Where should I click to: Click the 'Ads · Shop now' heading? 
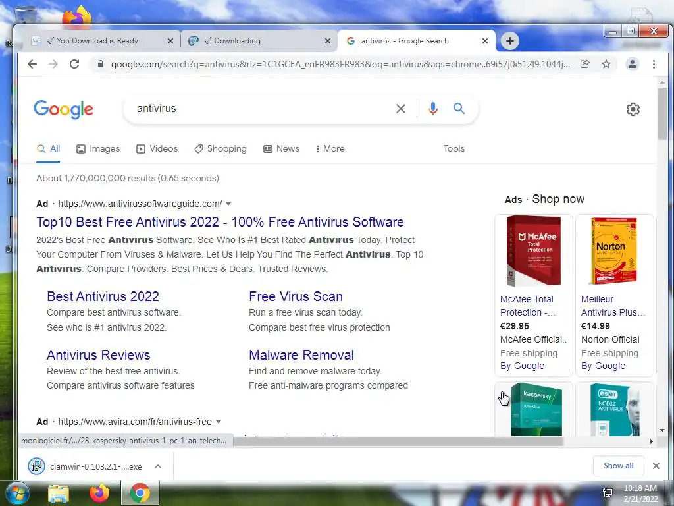[544, 199]
